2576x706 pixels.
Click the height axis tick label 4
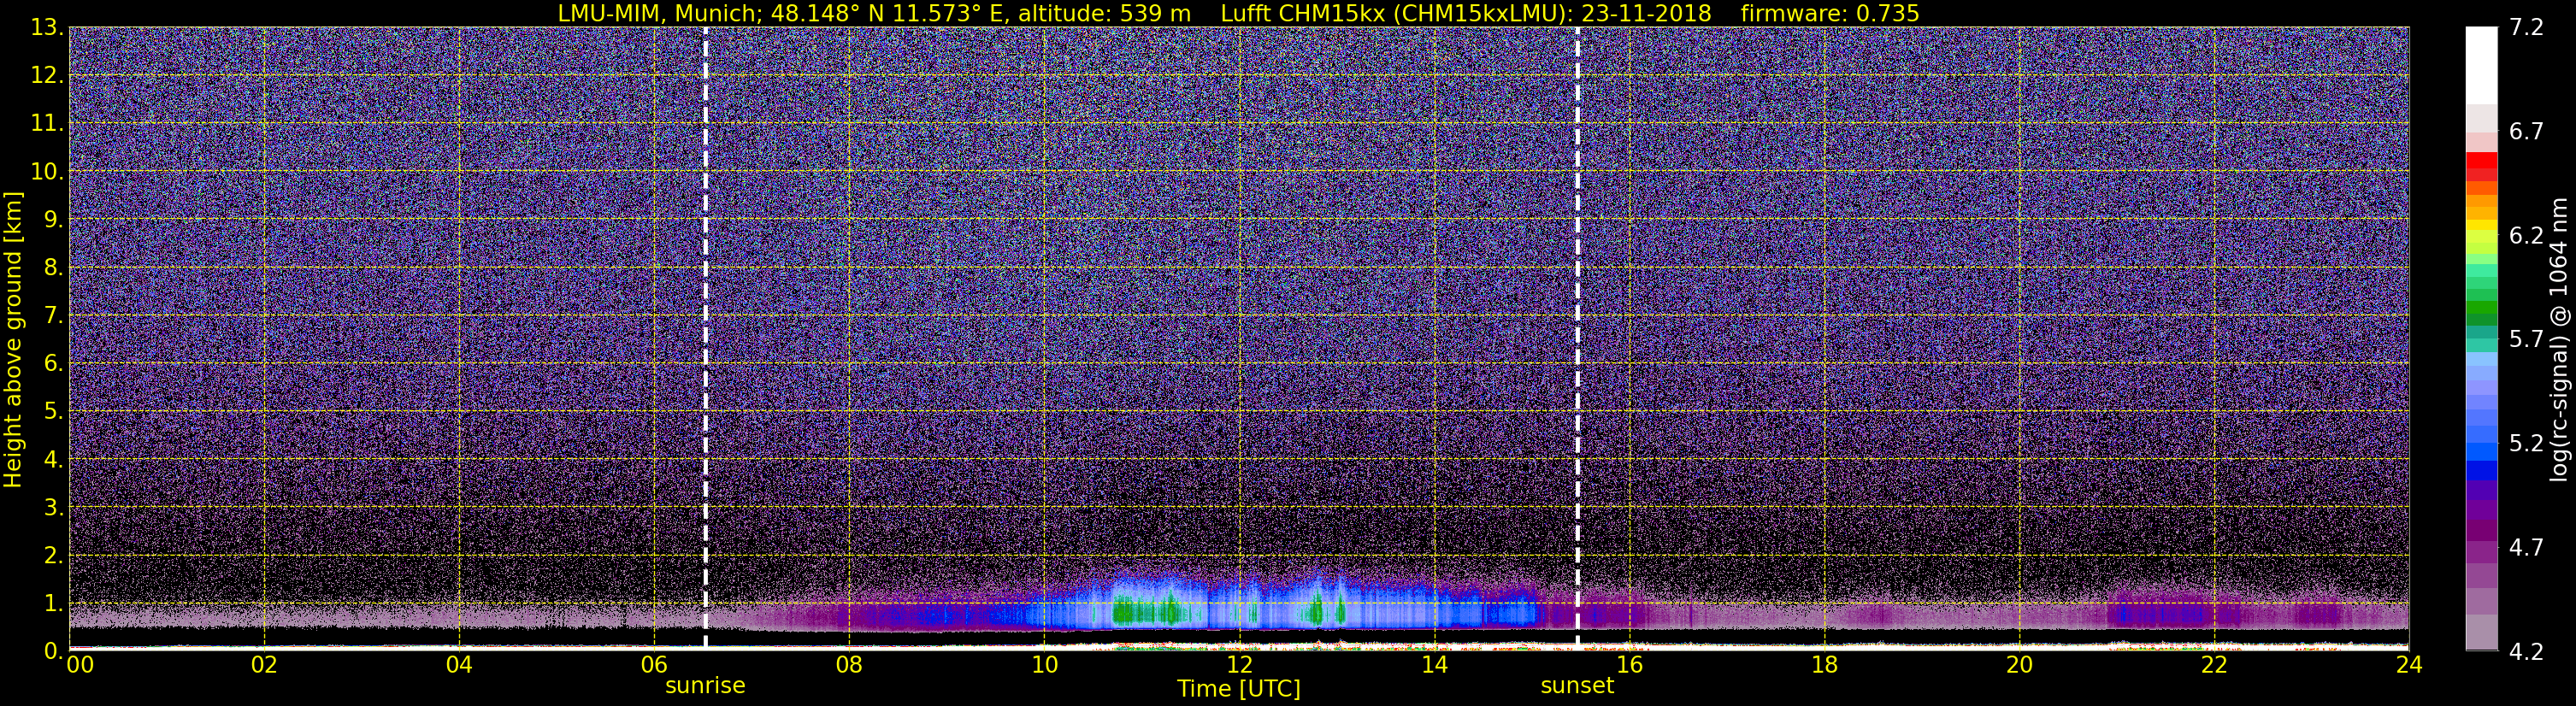click(53, 460)
